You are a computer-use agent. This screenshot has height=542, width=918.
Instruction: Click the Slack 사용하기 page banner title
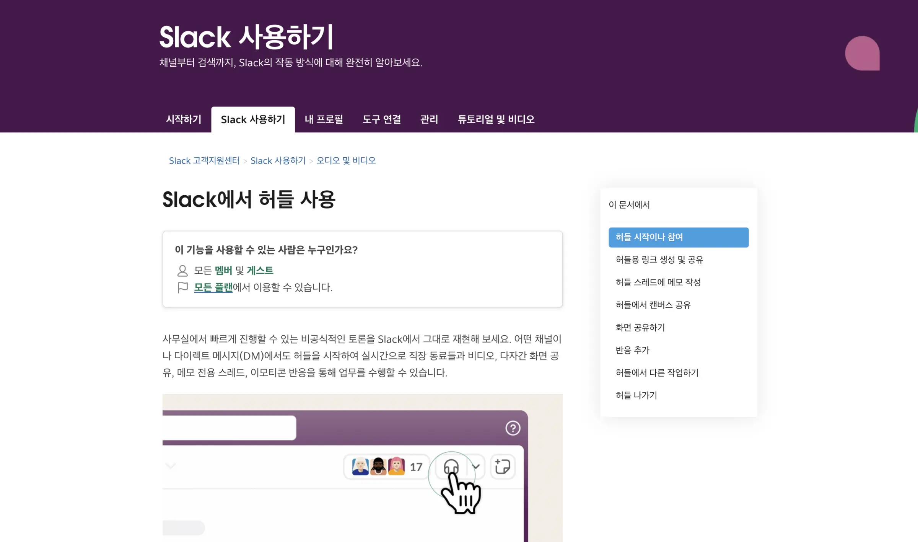coord(246,37)
